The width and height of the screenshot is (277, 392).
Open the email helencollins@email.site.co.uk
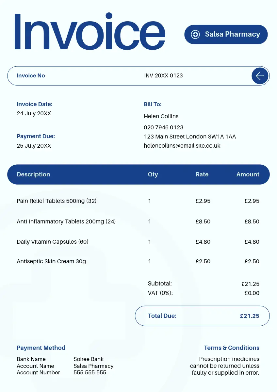point(182,146)
